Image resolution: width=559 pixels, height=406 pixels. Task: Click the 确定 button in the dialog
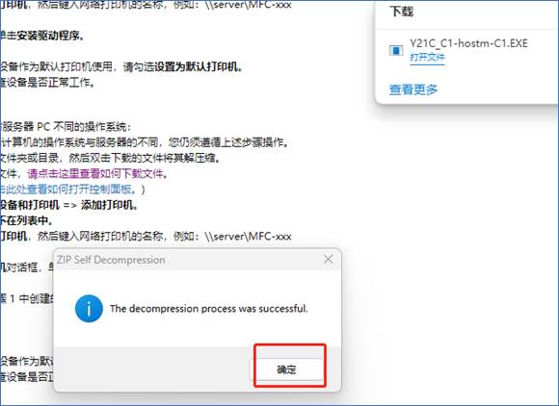click(x=287, y=369)
